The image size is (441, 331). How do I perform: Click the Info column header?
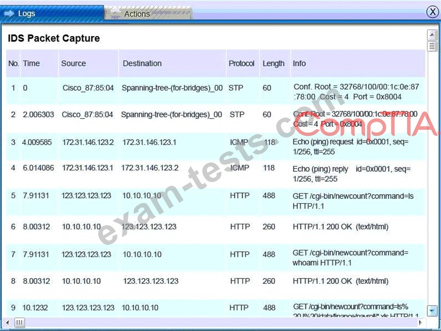tap(358, 64)
